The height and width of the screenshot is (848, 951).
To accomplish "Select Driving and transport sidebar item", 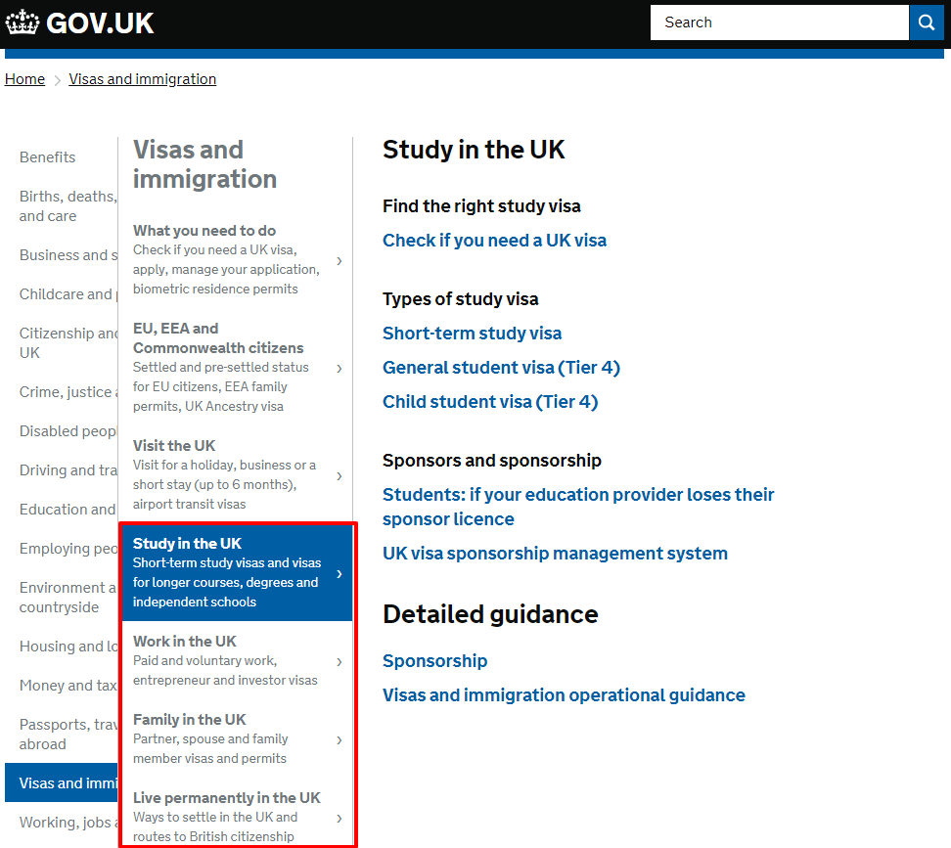I will tap(68, 470).
